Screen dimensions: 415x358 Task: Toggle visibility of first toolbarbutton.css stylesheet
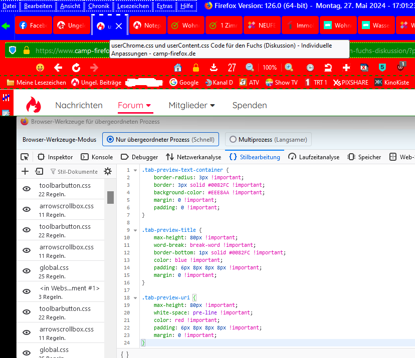click(x=27, y=189)
